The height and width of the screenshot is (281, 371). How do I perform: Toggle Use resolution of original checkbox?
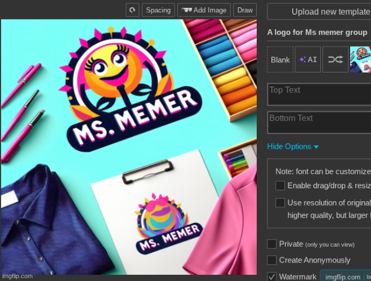pyautogui.click(x=280, y=203)
